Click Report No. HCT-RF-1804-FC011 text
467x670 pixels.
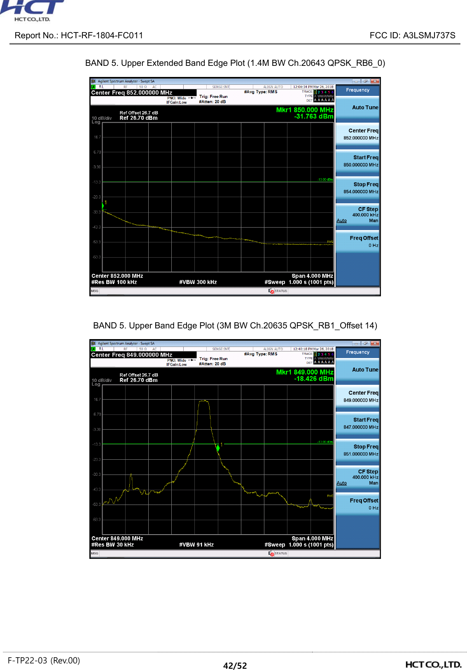pyautogui.click(x=79, y=35)
